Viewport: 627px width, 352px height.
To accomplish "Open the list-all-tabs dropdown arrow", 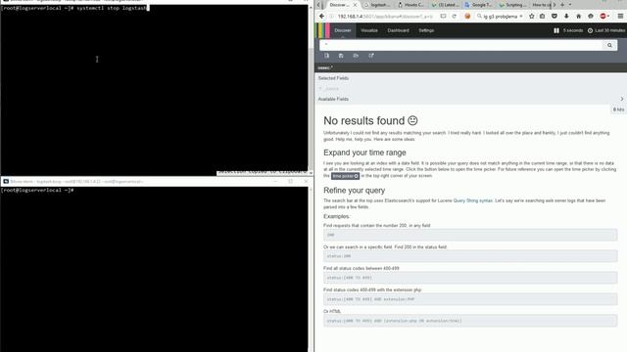I will (570, 5).
